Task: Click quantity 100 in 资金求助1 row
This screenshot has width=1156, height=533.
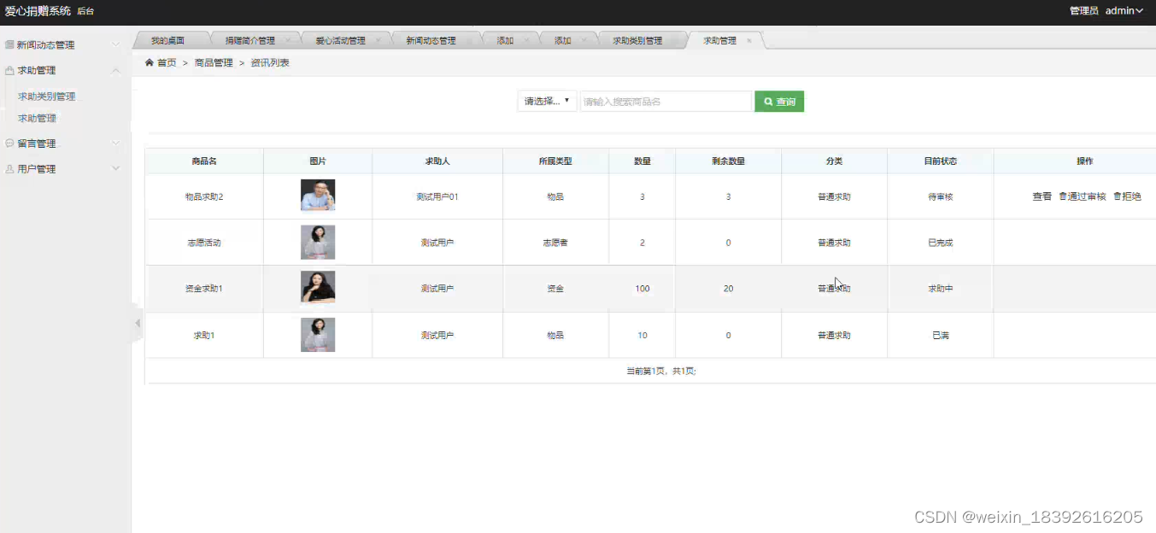Action: pyautogui.click(x=643, y=289)
